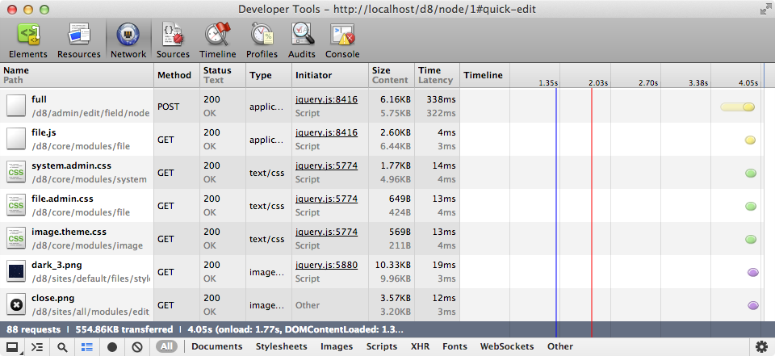Open jquery.js:5774 link in file.admin.css row
The height and width of the screenshot is (356, 775).
click(x=326, y=199)
